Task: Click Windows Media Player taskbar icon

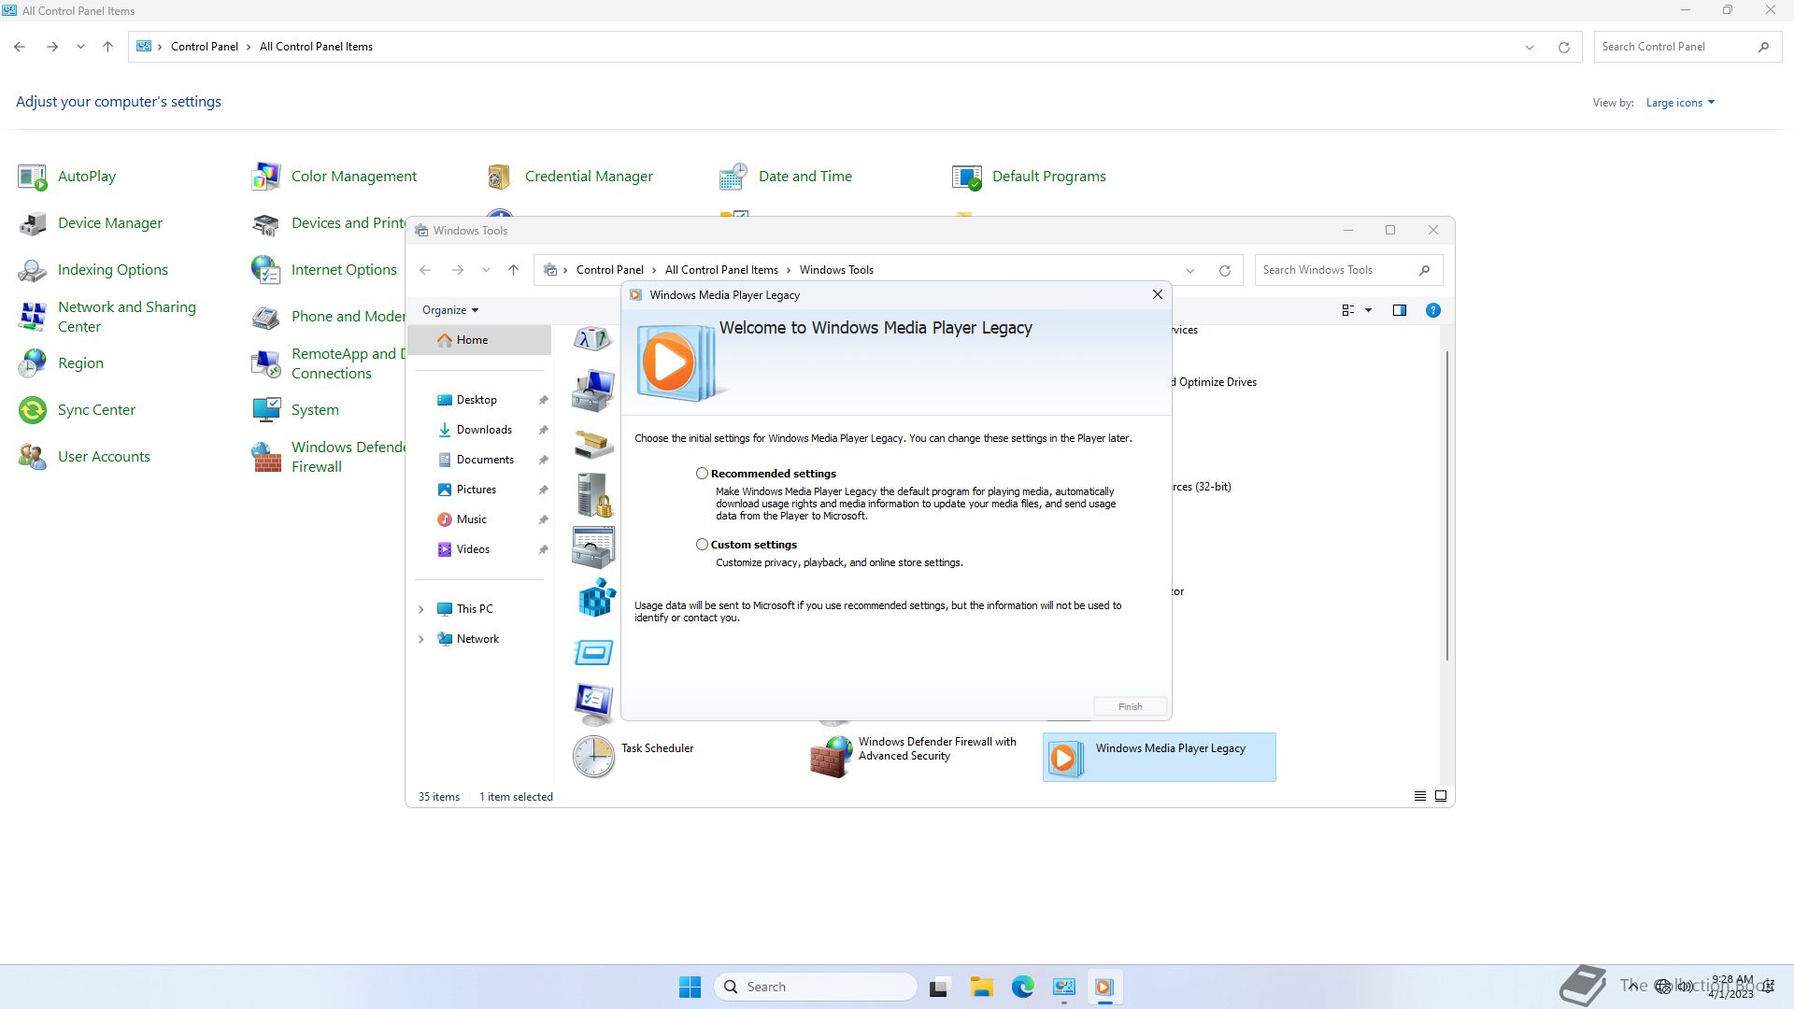Action: click(1104, 987)
